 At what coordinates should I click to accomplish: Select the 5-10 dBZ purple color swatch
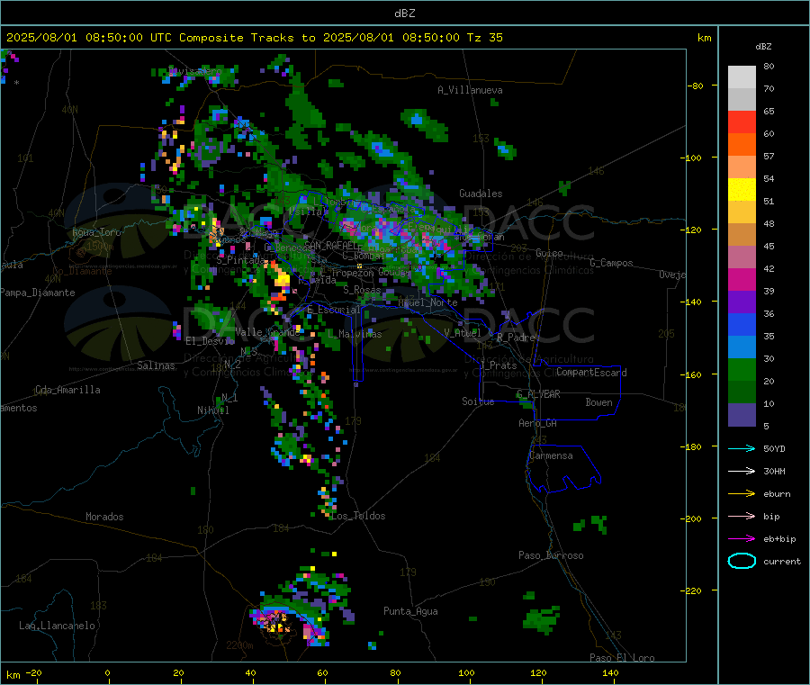coord(742,415)
